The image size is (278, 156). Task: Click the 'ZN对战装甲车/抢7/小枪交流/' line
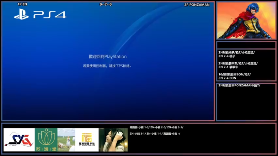238,63
